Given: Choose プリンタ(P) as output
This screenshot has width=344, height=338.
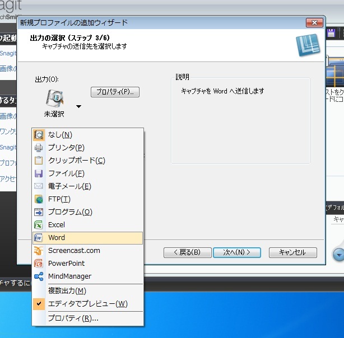Looking at the screenshot, I should [x=88, y=148].
